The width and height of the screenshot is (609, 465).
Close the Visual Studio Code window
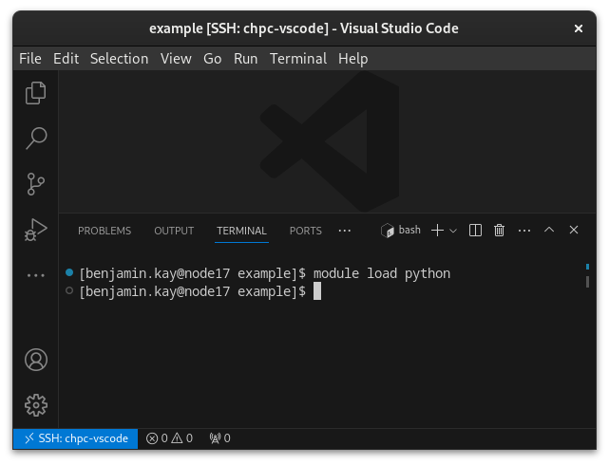point(579,28)
